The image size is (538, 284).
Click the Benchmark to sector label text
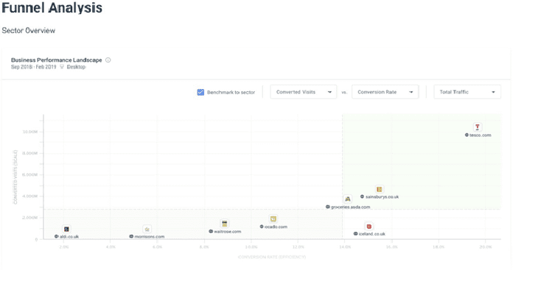(x=231, y=92)
